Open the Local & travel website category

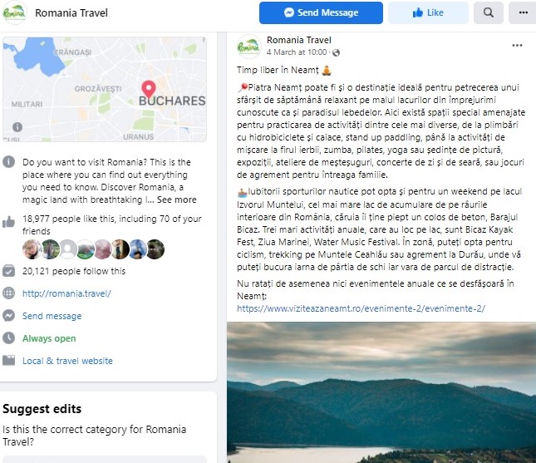[x=67, y=361]
